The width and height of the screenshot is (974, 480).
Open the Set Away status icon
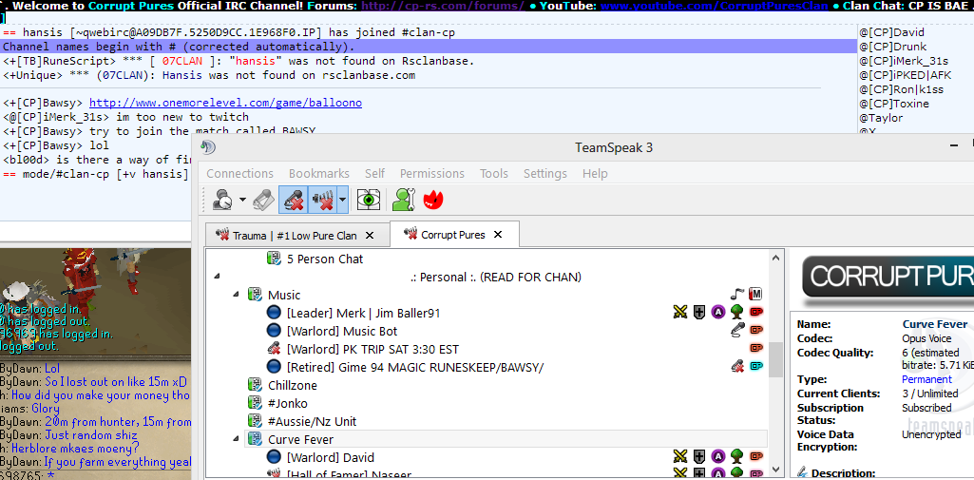coord(221,200)
